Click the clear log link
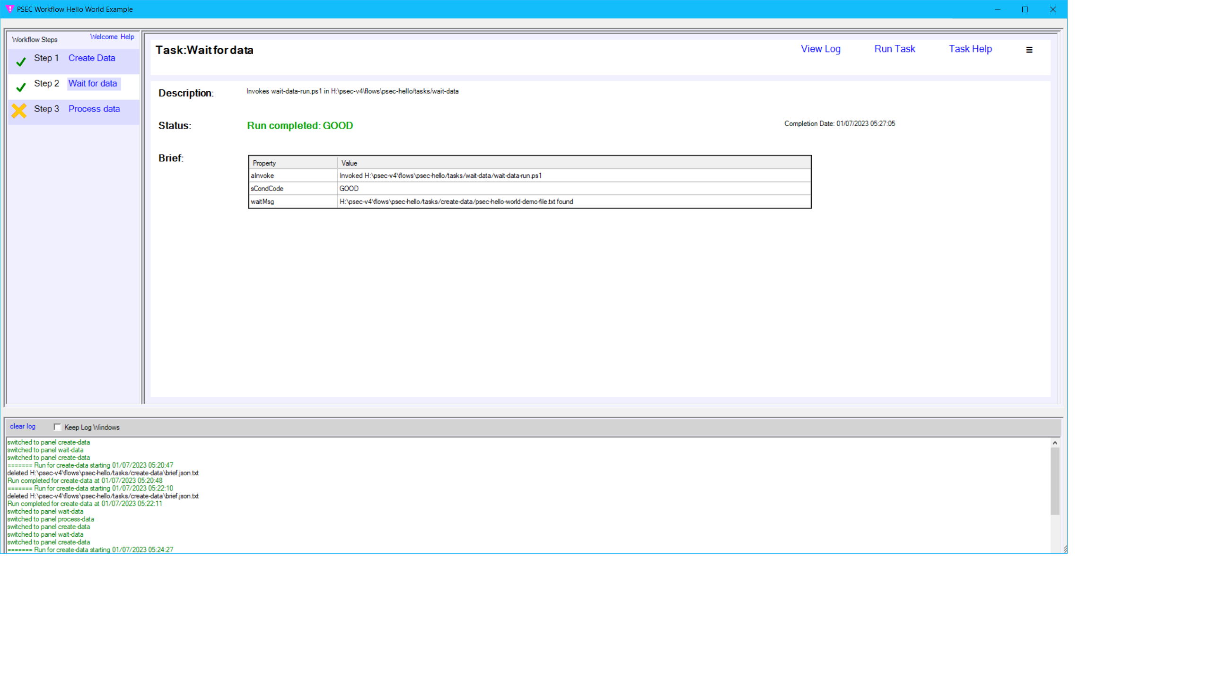The image size is (1211, 681). click(x=23, y=427)
